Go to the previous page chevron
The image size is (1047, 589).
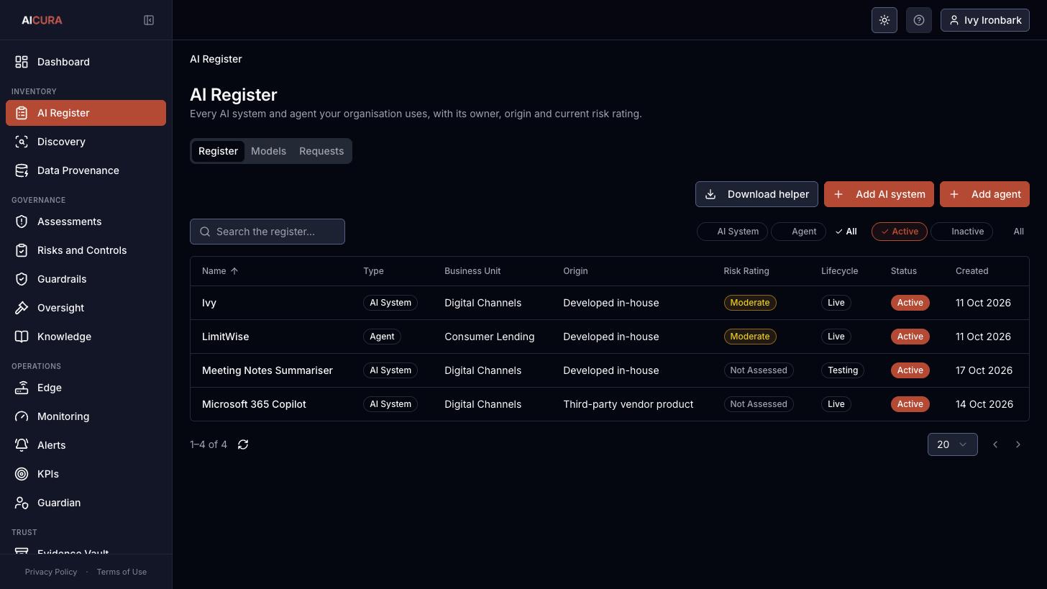[x=995, y=444]
